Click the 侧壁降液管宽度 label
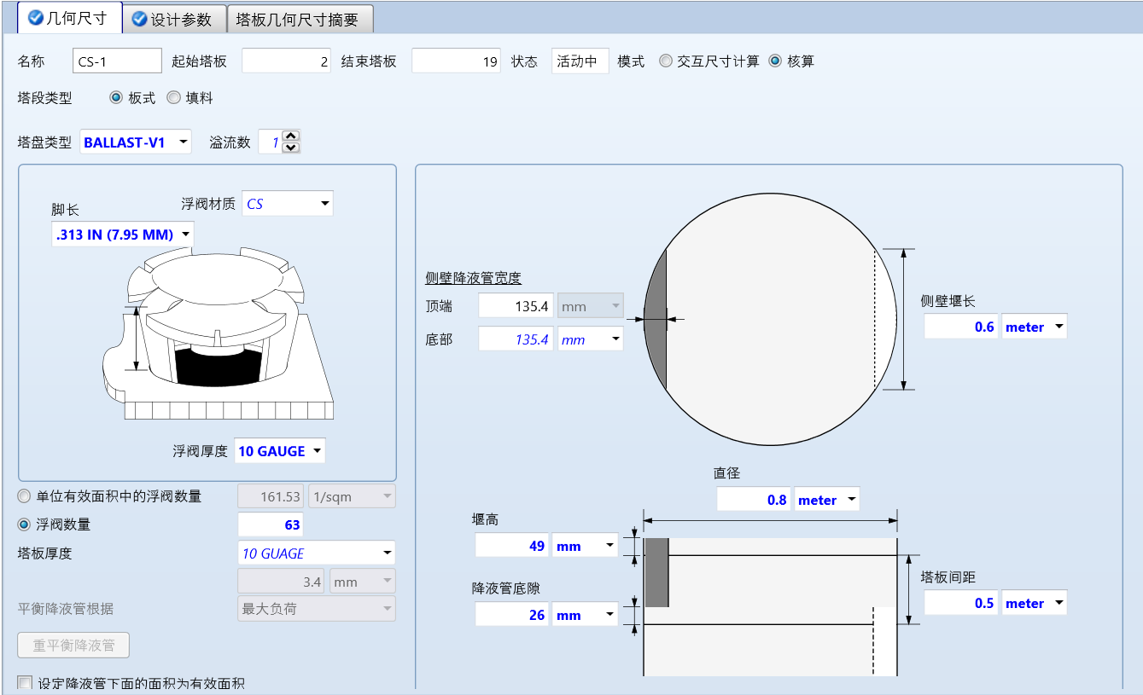Screen dimensions: 1143x695 pyautogui.click(x=473, y=277)
